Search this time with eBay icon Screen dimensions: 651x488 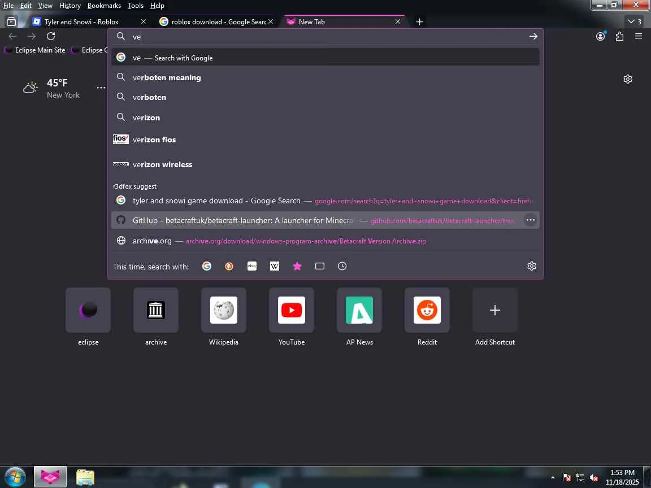(252, 266)
